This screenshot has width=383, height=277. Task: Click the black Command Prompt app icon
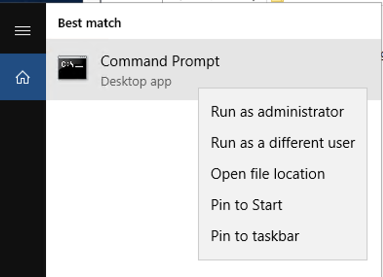pos(72,68)
